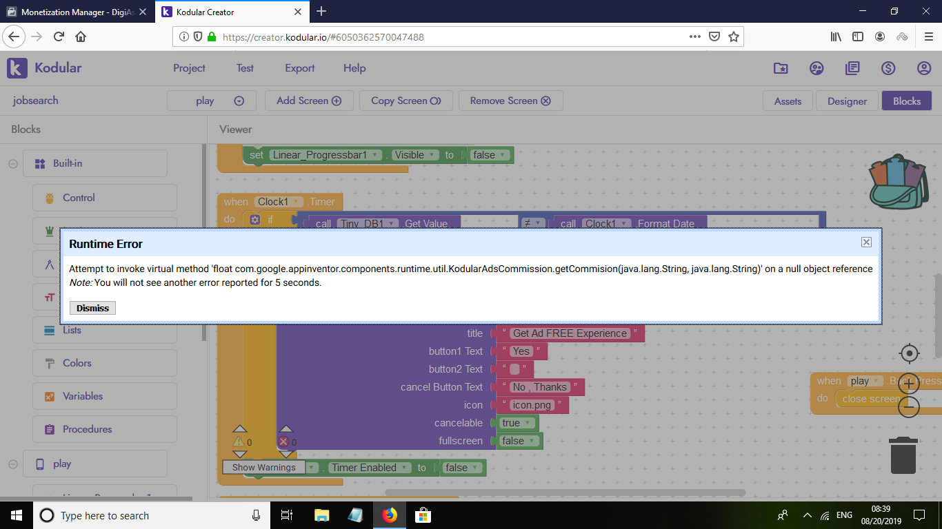Center the workspace with the target icon
The width and height of the screenshot is (942, 529).
click(910, 353)
